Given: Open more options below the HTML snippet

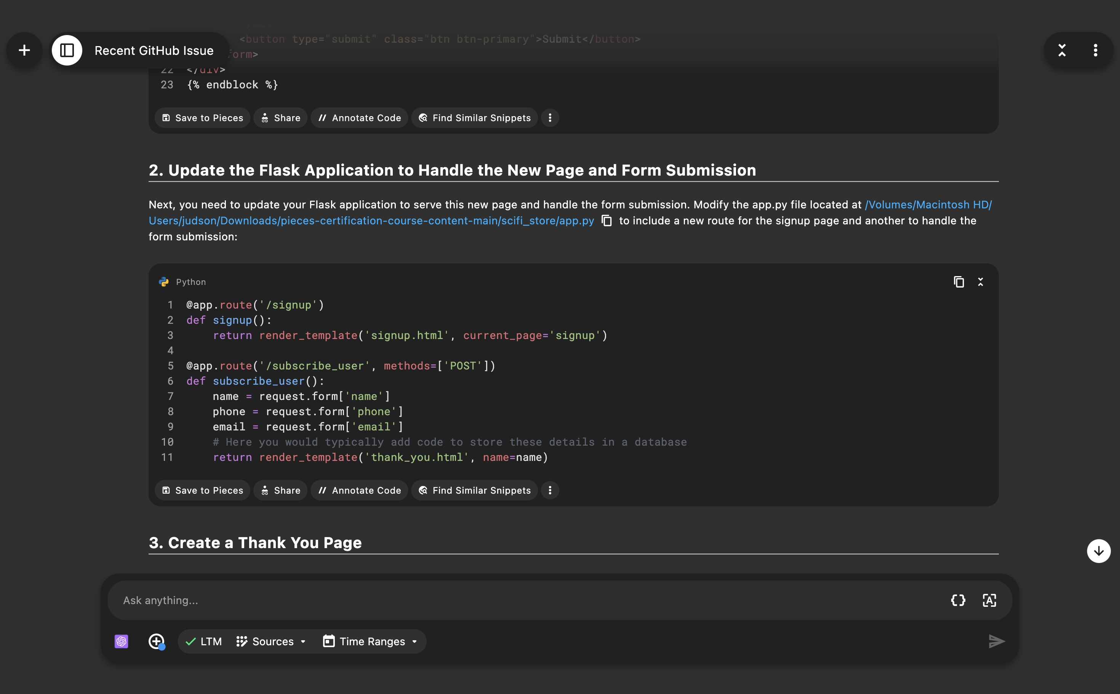Looking at the screenshot, I should pyautogui.click(x=550, y=118).
